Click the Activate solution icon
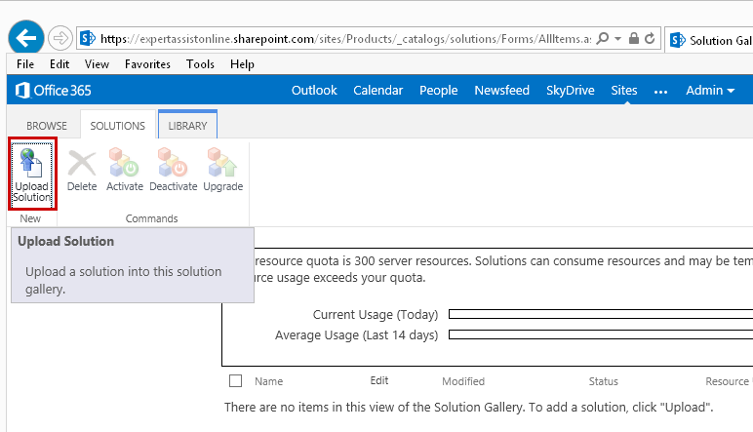The width and height of the screenshot is (753, 432). 124,170
